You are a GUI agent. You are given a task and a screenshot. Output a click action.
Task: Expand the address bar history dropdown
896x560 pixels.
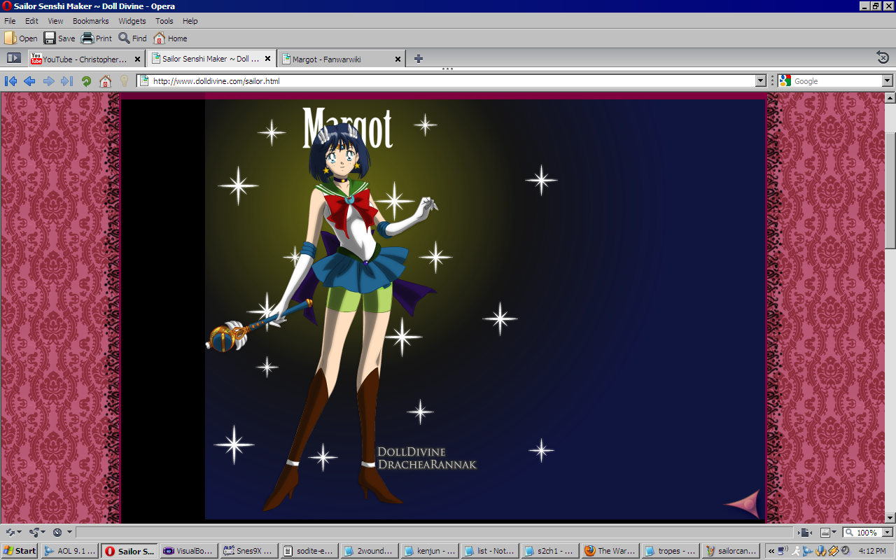tap(761, 81)
